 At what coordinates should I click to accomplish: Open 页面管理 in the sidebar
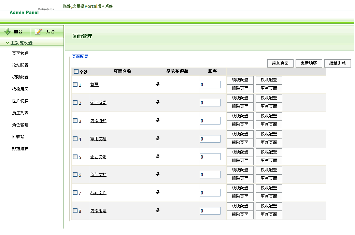[x=20, y=54]
